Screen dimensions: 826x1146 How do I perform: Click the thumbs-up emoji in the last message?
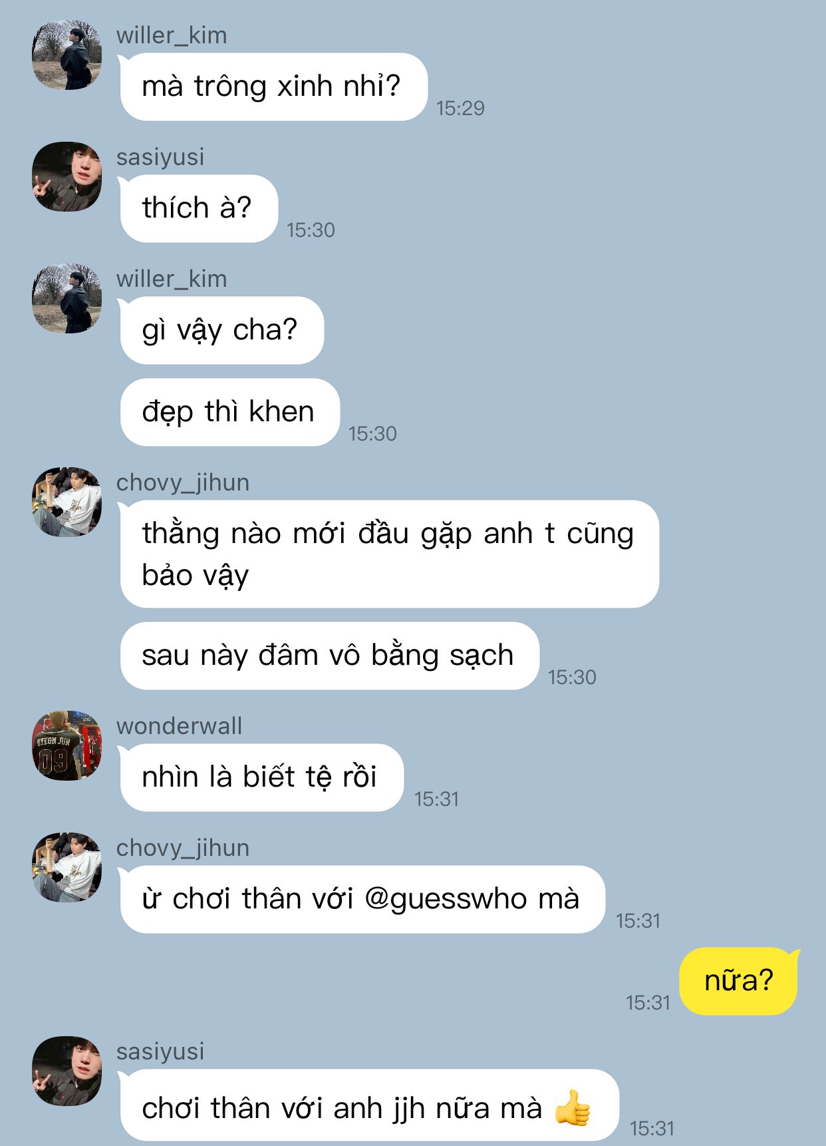(x=573, y=1108)
